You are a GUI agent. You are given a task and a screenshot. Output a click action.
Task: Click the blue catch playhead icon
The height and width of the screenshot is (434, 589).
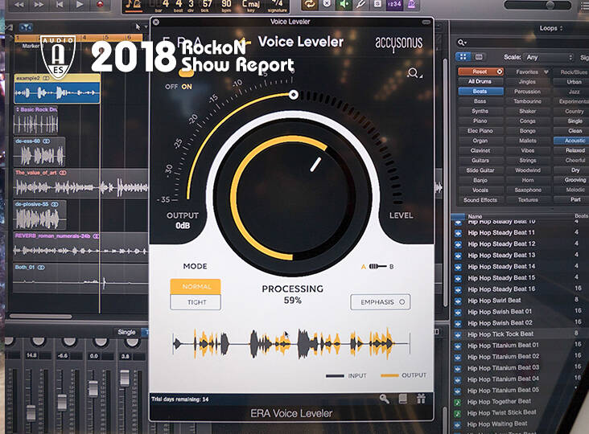coord(26,27)
